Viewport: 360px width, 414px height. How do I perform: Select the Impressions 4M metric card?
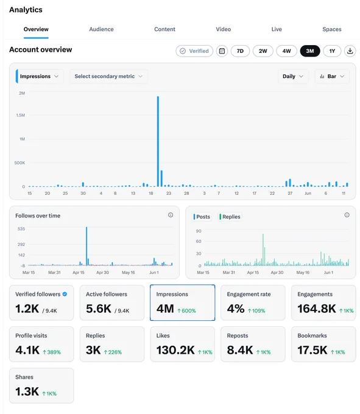pos(183,303)
